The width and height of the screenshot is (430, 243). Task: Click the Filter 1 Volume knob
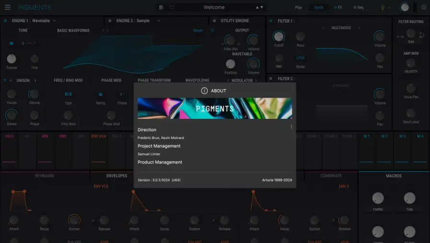(380, 36)
